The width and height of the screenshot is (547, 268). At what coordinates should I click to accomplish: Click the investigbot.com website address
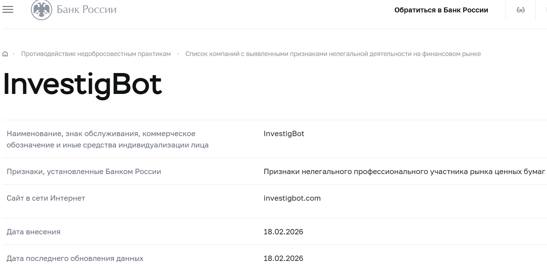tap(292, 198)
